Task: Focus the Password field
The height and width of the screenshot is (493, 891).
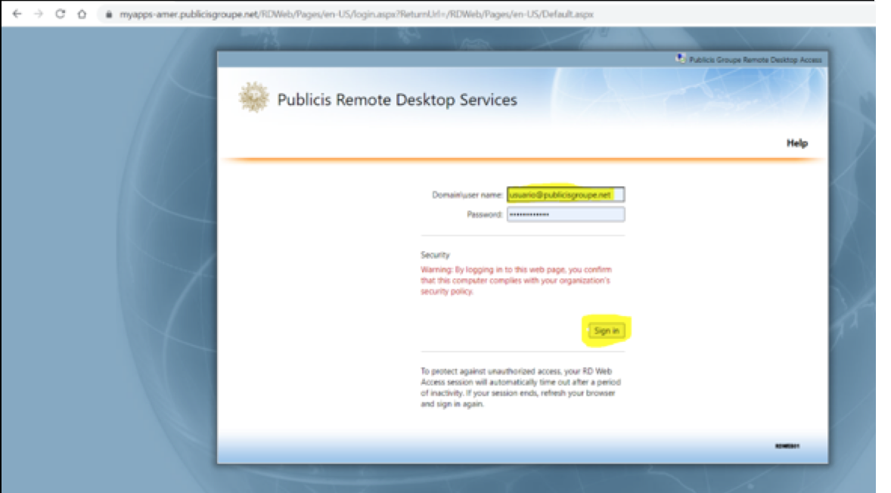Action: (566, 214)
